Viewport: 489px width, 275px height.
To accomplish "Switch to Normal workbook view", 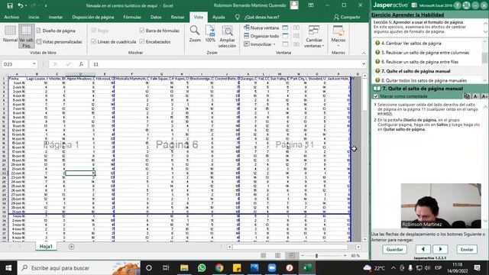I will click(10, 34).
